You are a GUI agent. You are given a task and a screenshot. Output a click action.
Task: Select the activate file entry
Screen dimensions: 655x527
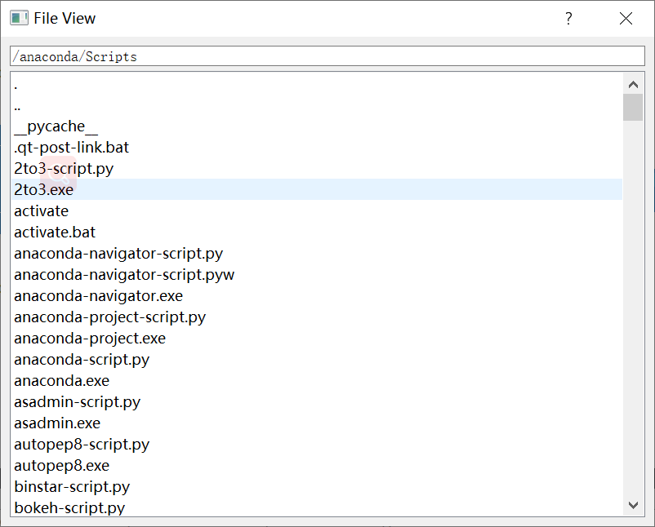point(317,210)
